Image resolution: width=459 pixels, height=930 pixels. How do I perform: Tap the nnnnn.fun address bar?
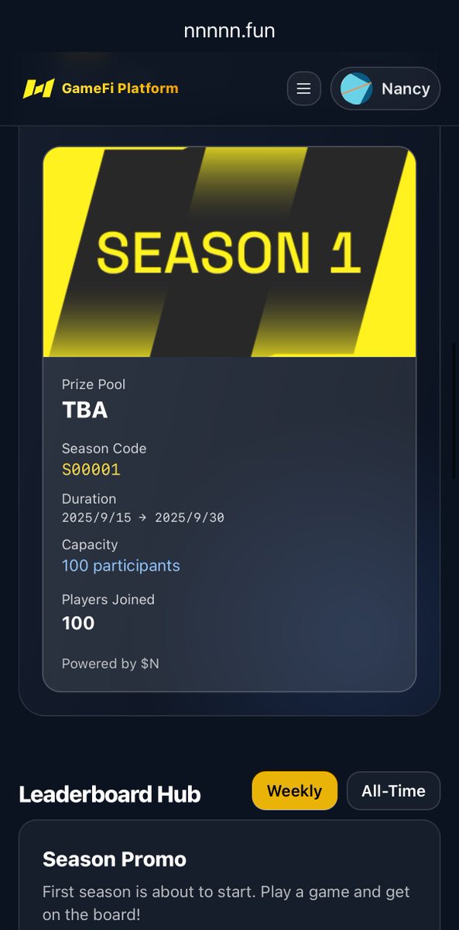pos(229,31)
